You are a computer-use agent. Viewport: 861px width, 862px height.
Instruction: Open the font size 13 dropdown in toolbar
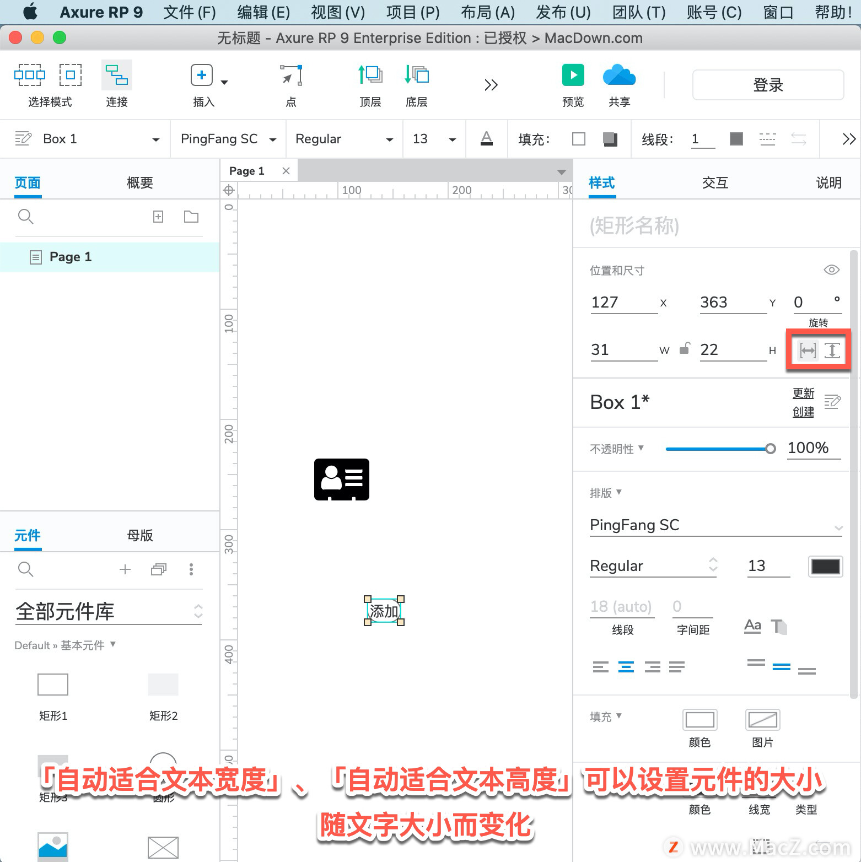[x=453, y=140]
